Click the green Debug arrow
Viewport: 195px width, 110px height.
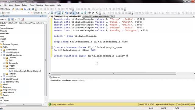pyautogui.click(x=42, y=13)
